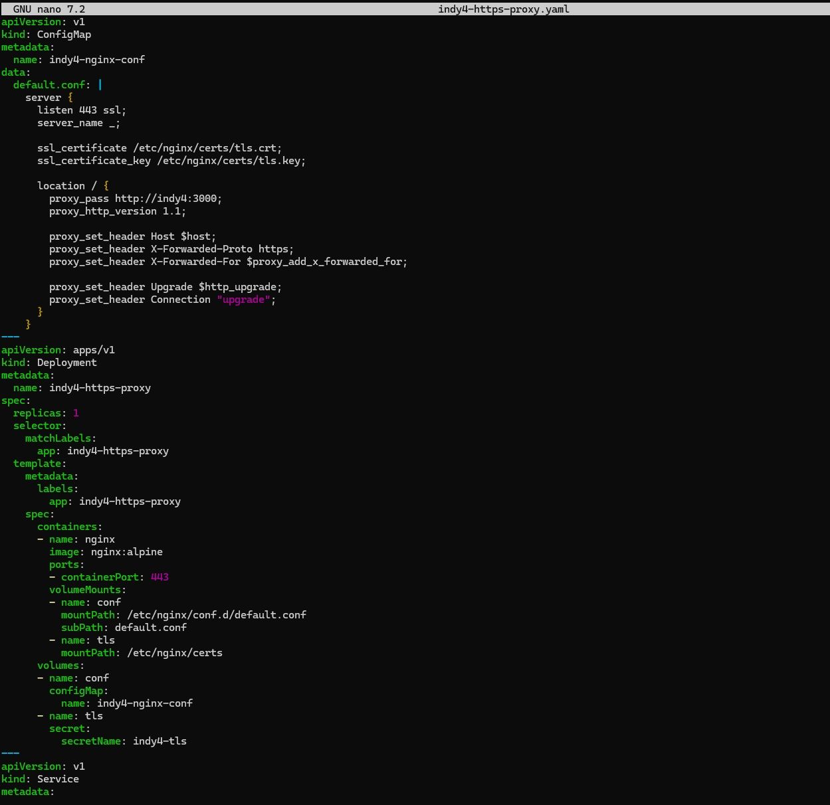Click the 'template:' key
830x805 pixels.
[40, 464]
